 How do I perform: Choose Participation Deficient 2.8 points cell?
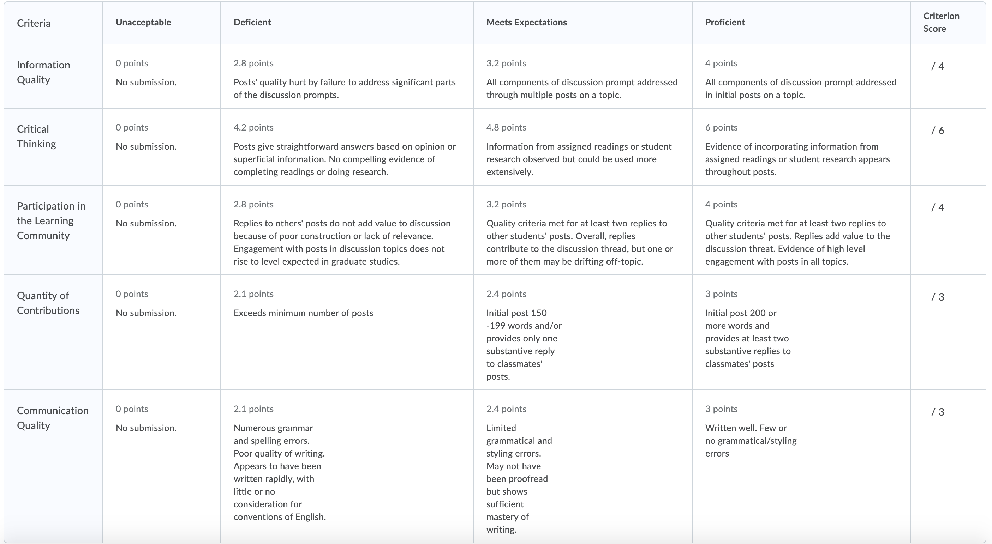pyautogui.click(x=347, y=230)
